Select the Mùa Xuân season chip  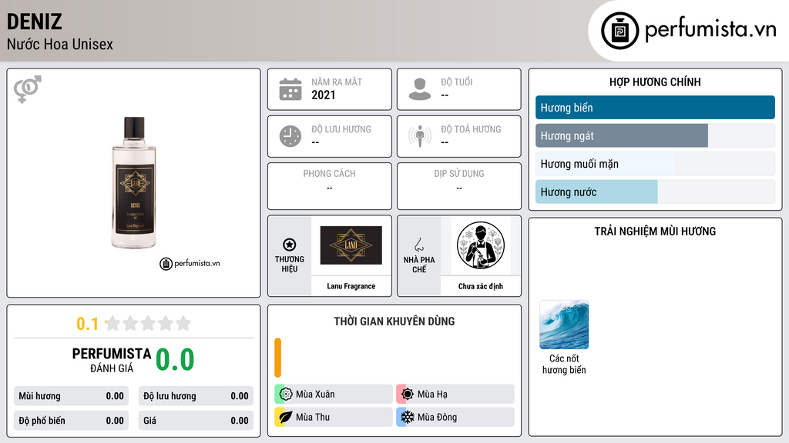[x=334, y=395]
